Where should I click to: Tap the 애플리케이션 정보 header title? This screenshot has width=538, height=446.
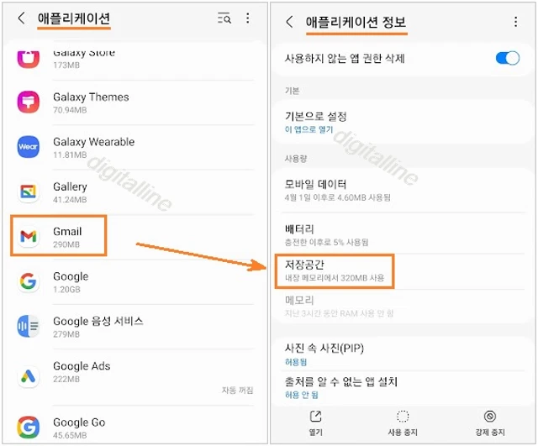pyautogui.click(x=356, y=22)
